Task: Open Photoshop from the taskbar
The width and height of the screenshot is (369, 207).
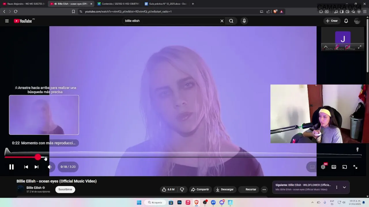Action: (179, 202)
